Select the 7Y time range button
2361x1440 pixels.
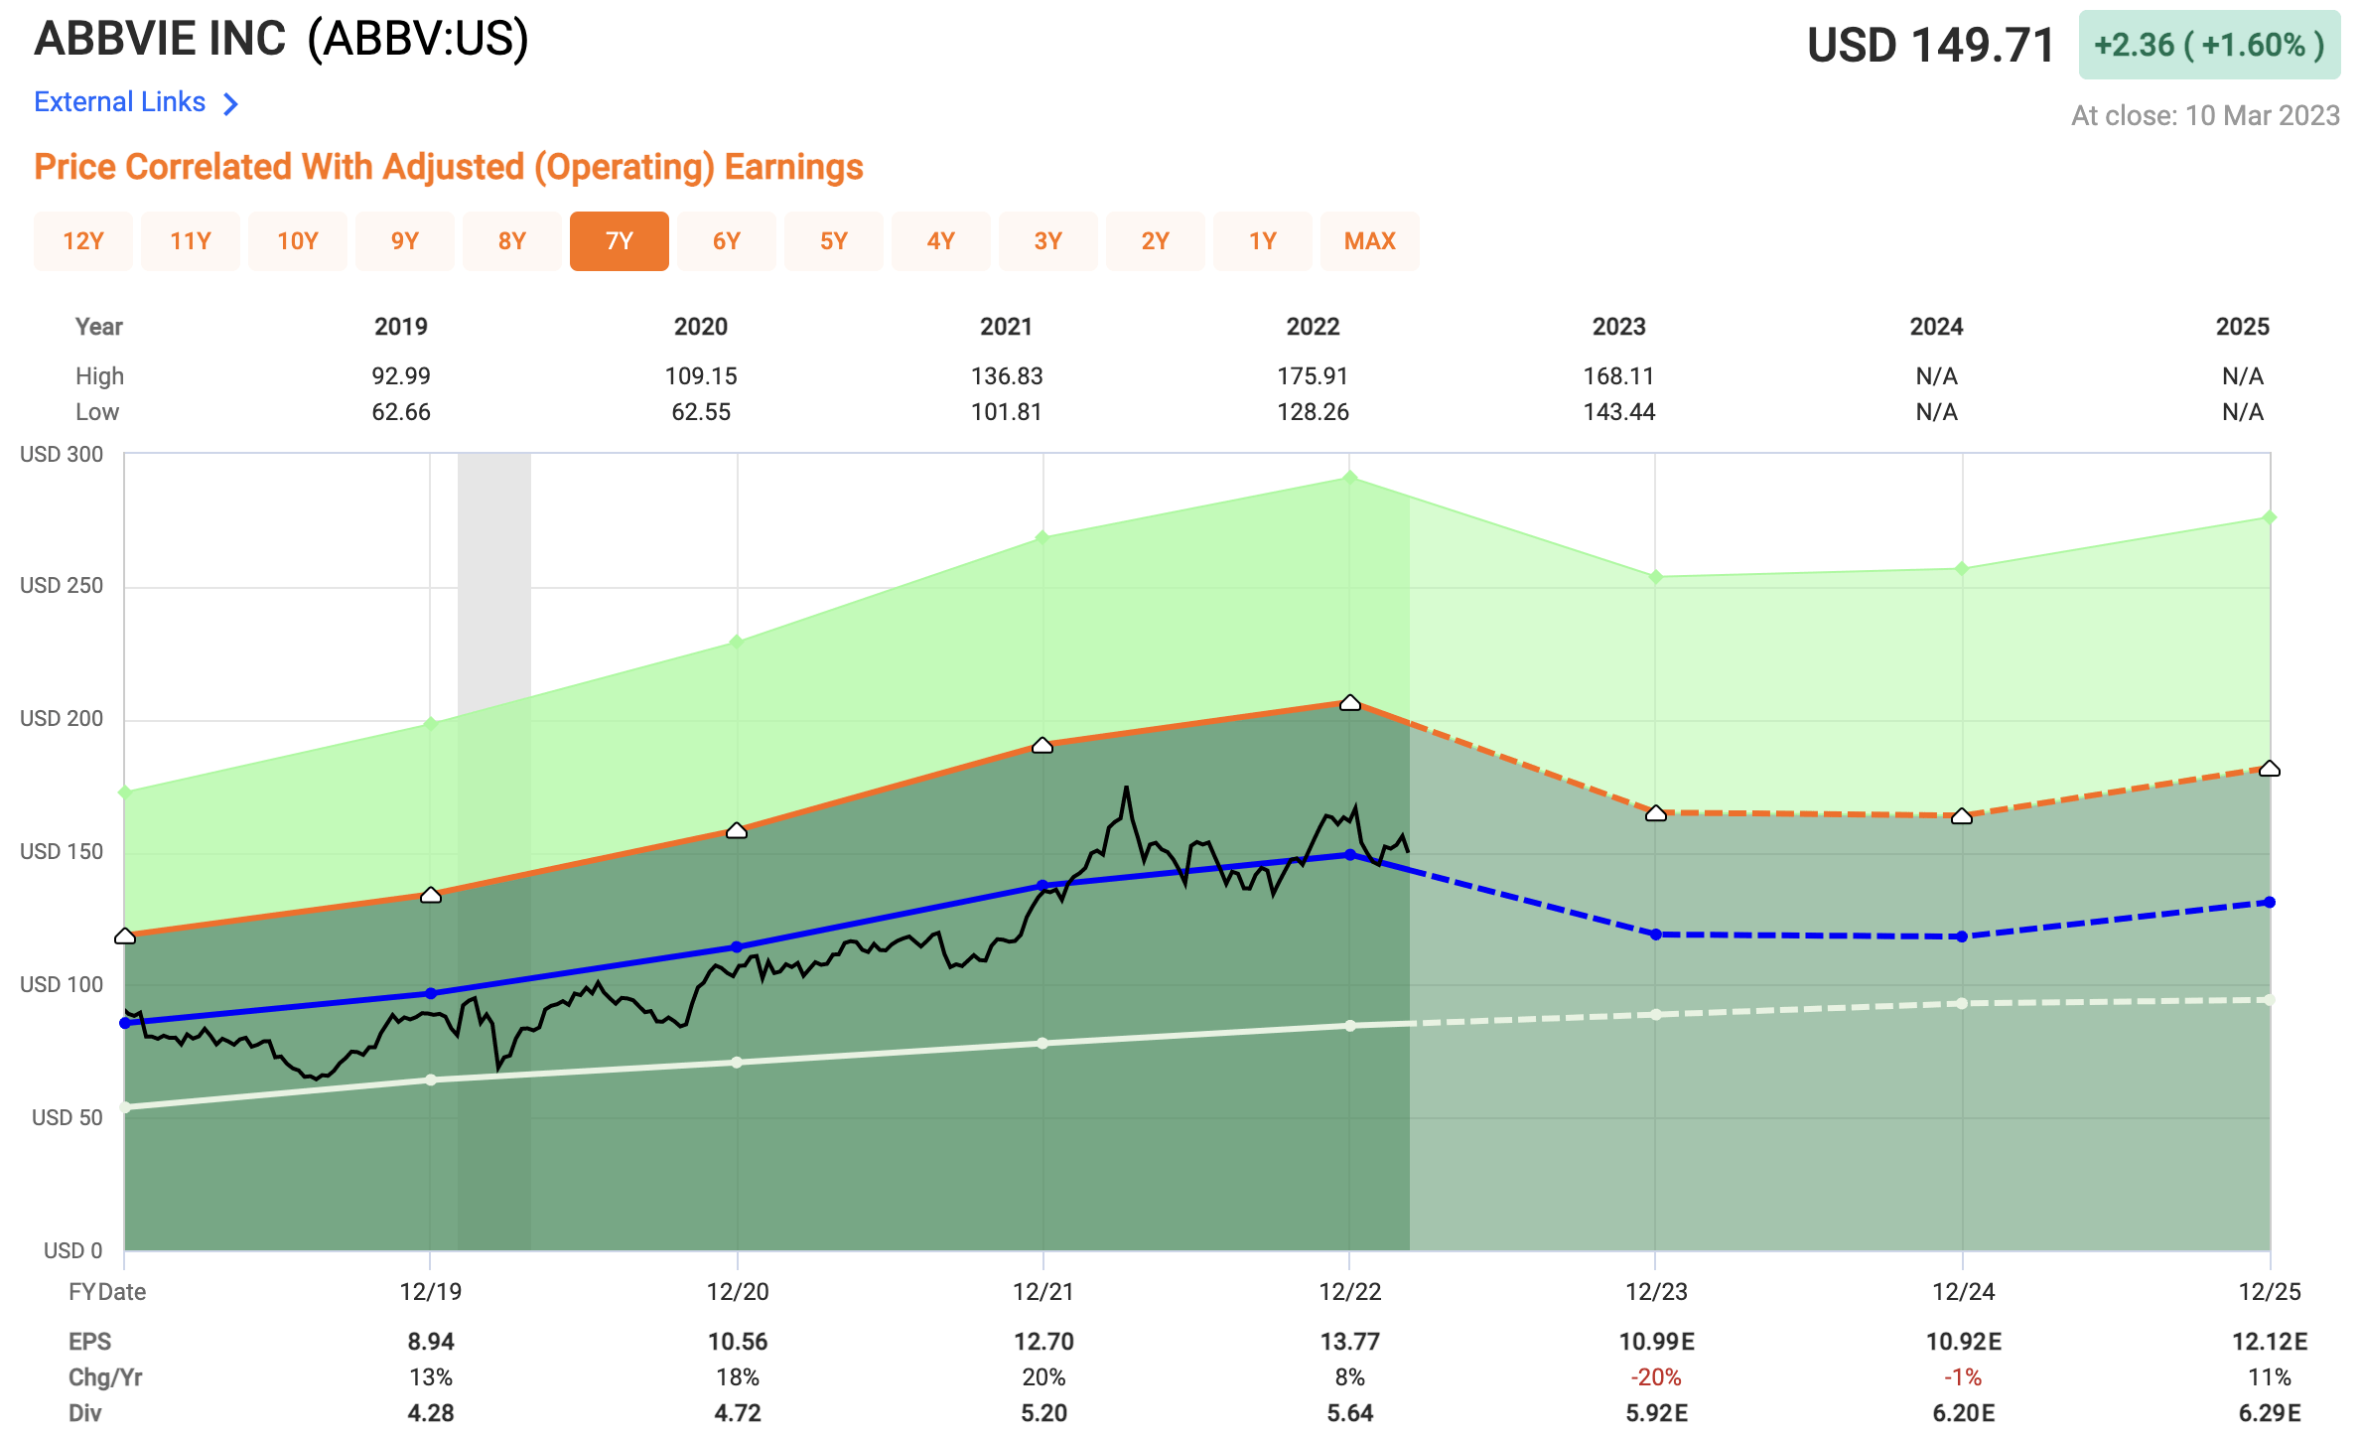pyautogui.click(x=619, y=240)
